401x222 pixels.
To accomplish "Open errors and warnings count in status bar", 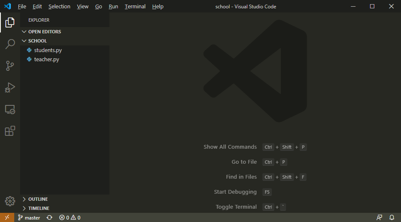I will coord(70,218).
